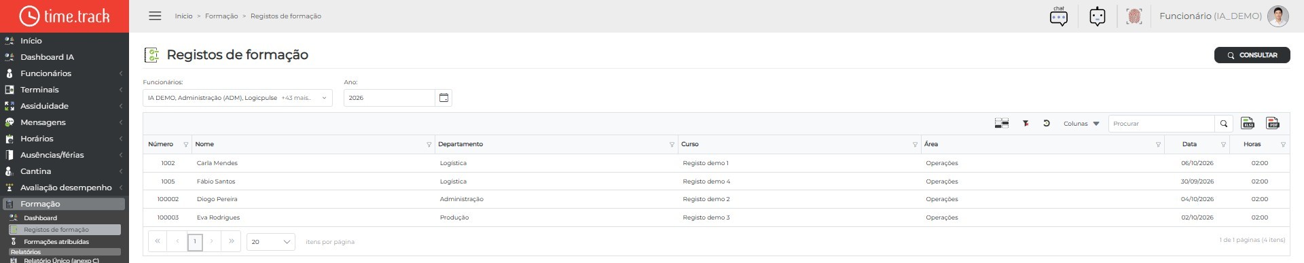Viewport: 1304px width, 263px height.
Task: Open filter on Número column
Action: pos(185,145)
